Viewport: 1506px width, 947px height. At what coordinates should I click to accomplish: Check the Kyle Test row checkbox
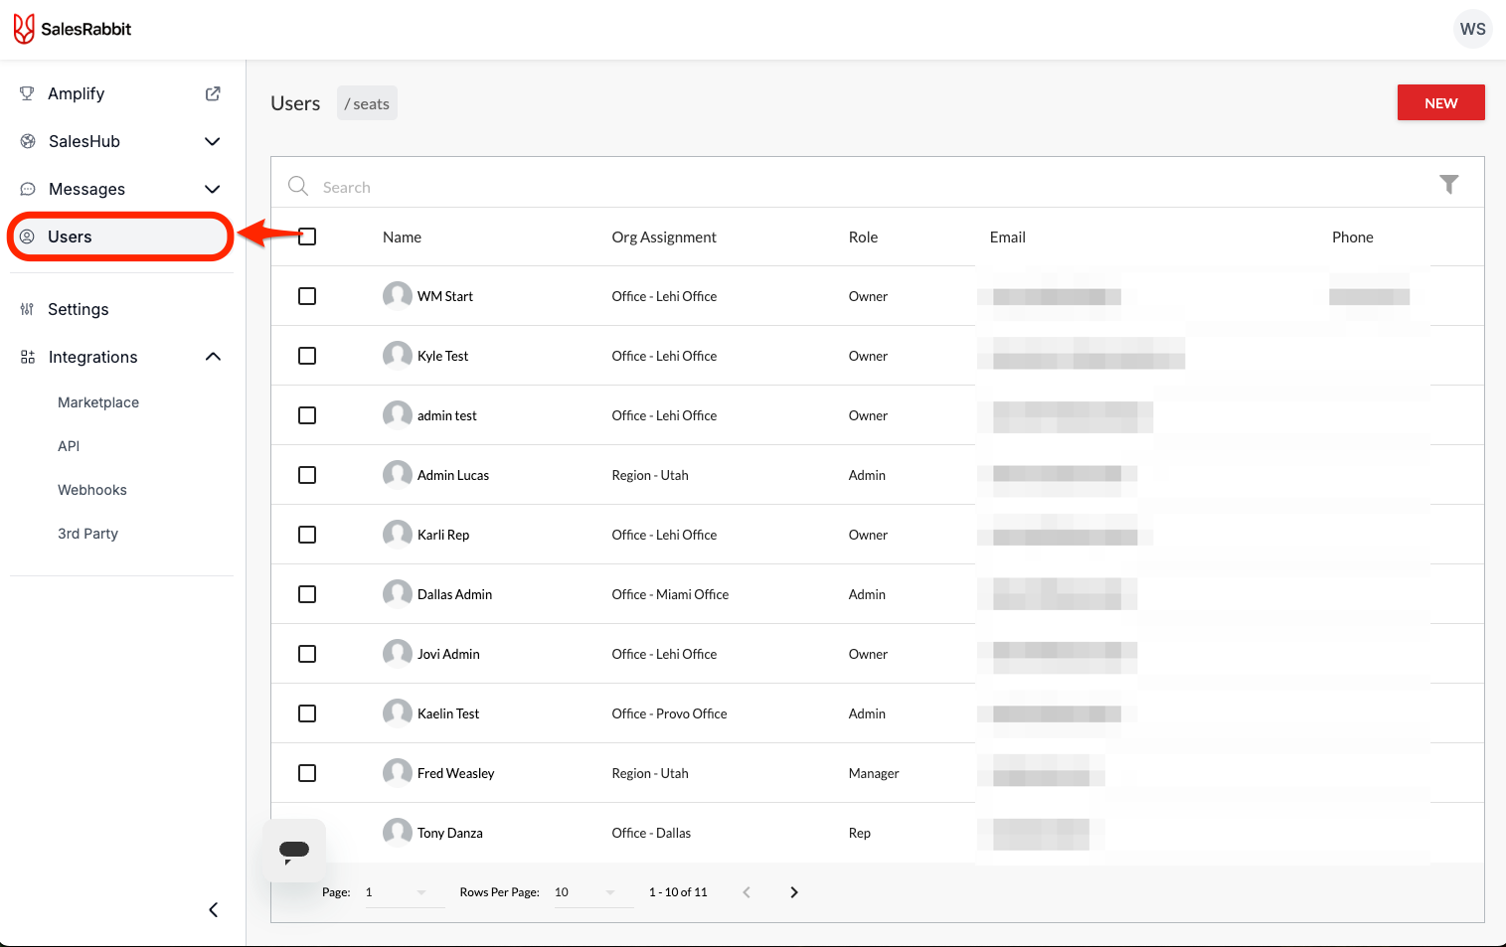[x=307, y=356]
